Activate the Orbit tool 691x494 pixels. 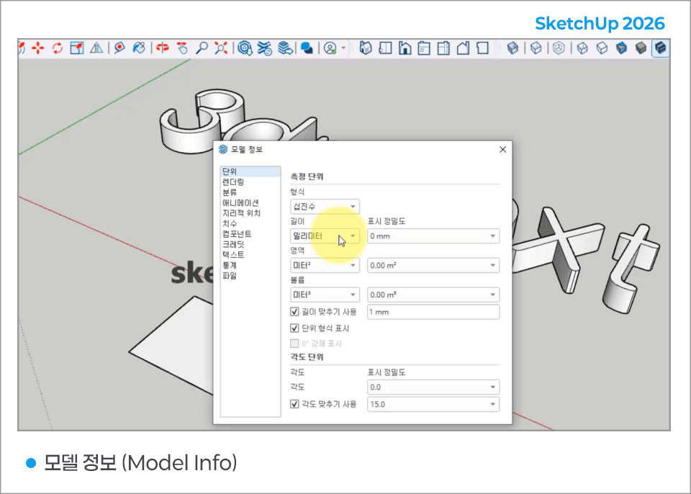(x=163, y=48)
